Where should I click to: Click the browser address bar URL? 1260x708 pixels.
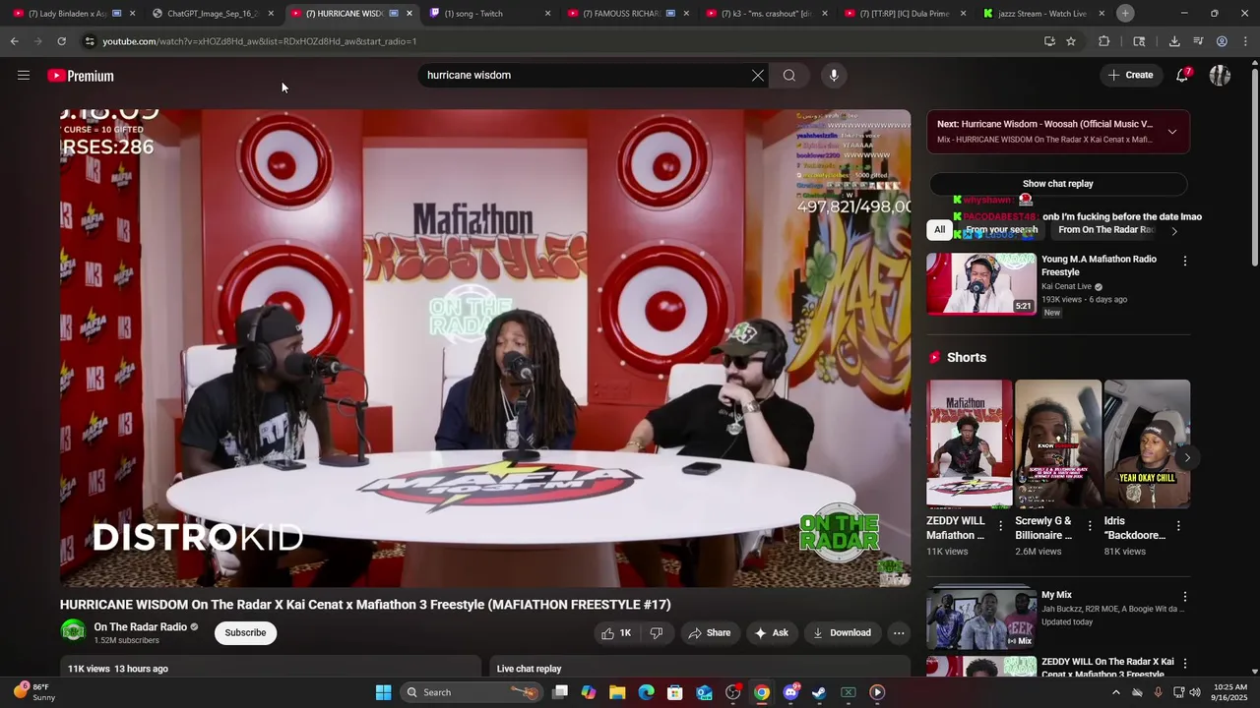[260, 41]
